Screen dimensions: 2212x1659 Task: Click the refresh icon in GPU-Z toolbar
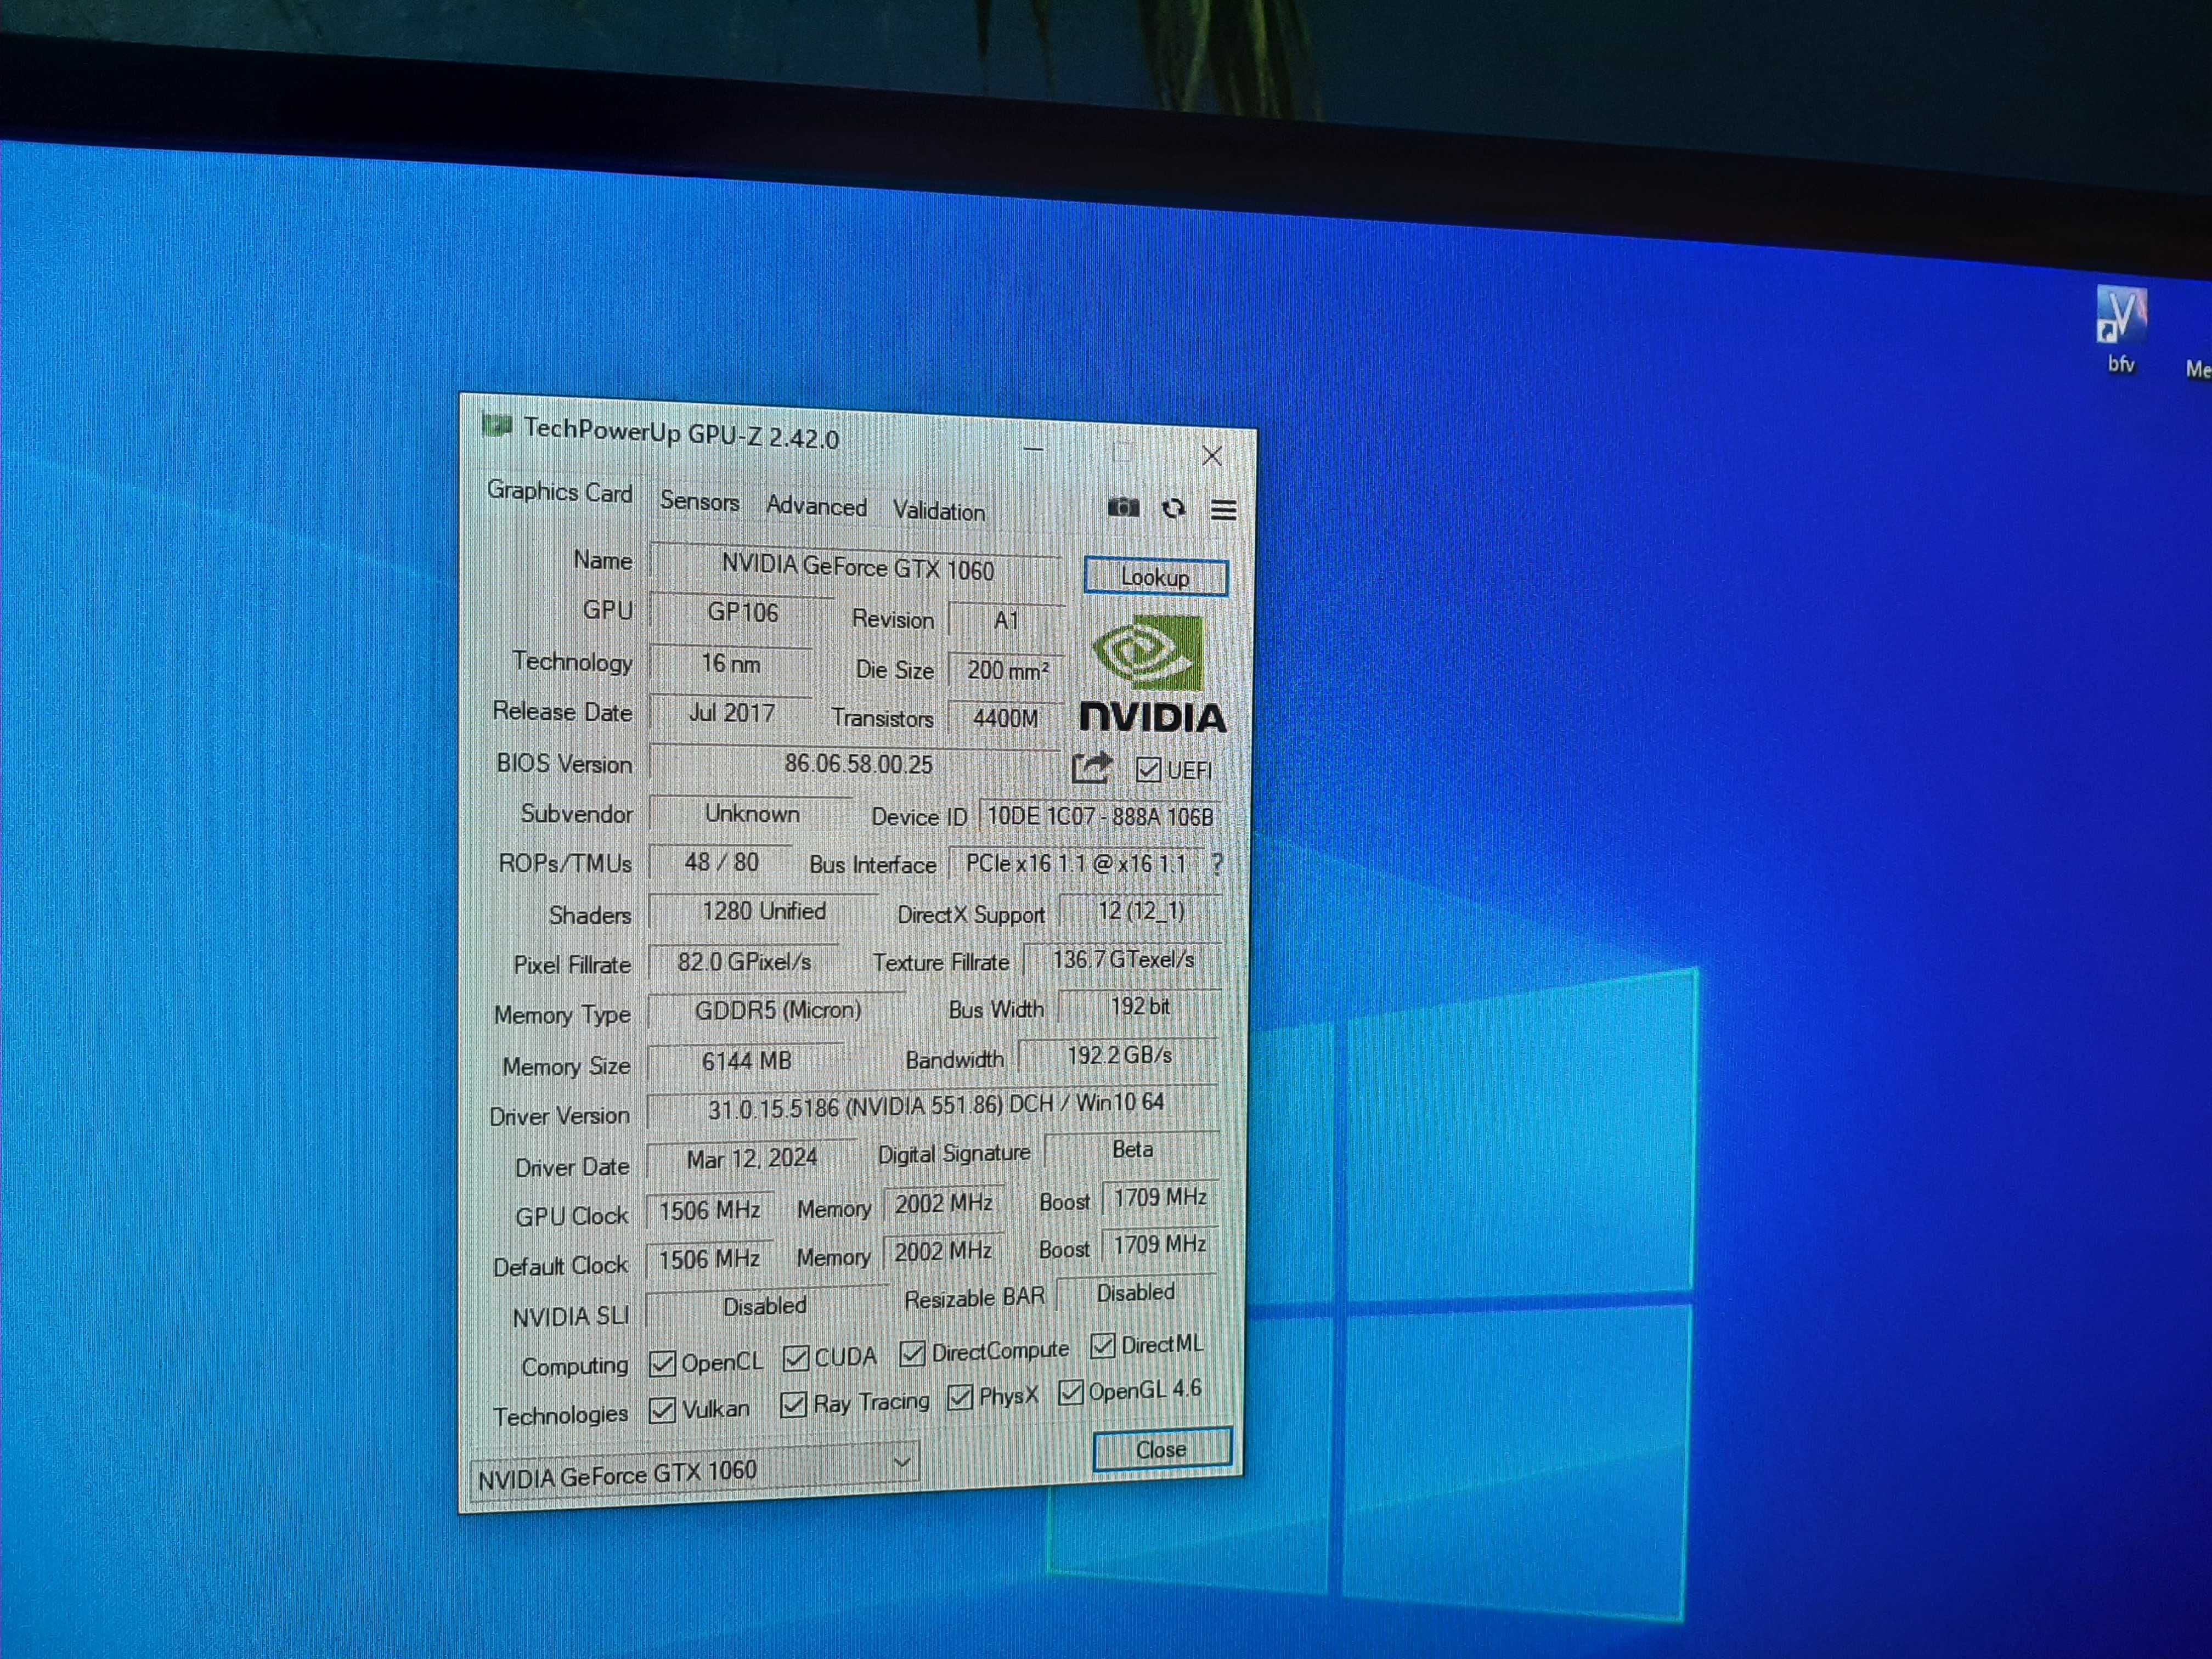(1174, 509)
